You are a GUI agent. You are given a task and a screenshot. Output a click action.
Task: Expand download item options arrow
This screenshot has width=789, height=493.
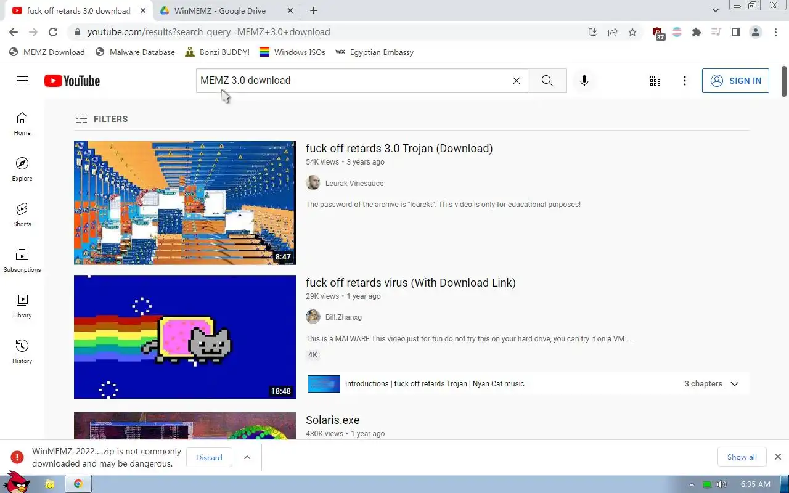247,457
